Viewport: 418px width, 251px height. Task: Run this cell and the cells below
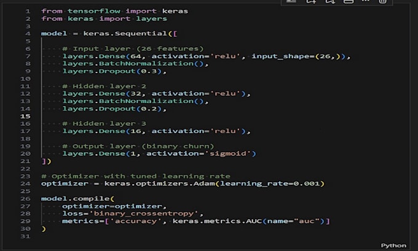(329, 1)
